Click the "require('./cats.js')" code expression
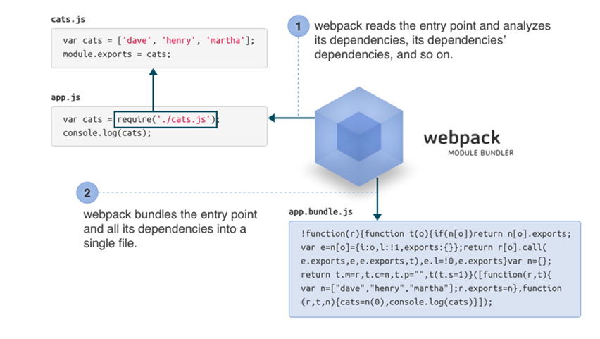This screenshot has width=600, height=339. [165, 119]
